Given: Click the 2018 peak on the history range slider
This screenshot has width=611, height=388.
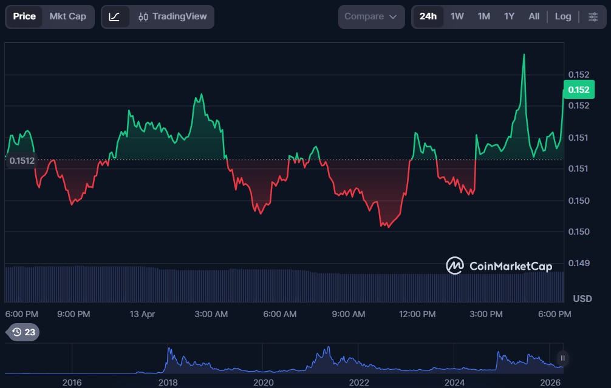Looking at the screenshot, I should (x=169, y=350).
